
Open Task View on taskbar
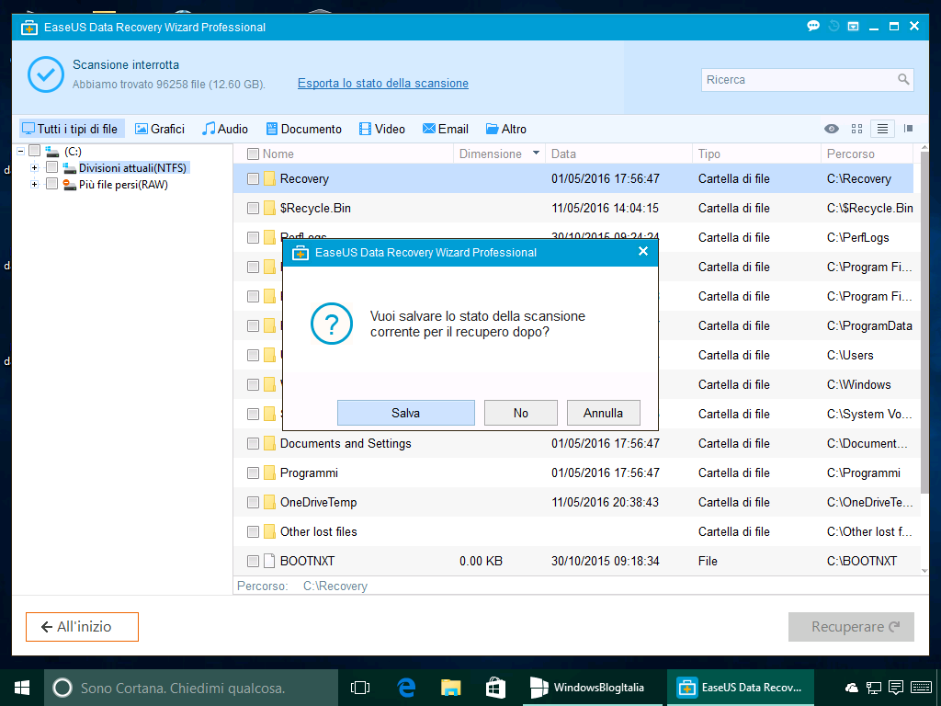[x=360, y=688]
